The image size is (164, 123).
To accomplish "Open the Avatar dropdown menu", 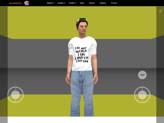I will point(61,3).
